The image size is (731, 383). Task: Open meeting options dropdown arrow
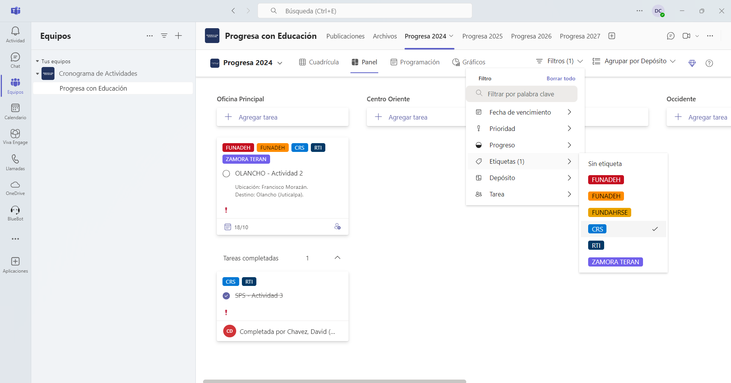[x=697, y=36]
